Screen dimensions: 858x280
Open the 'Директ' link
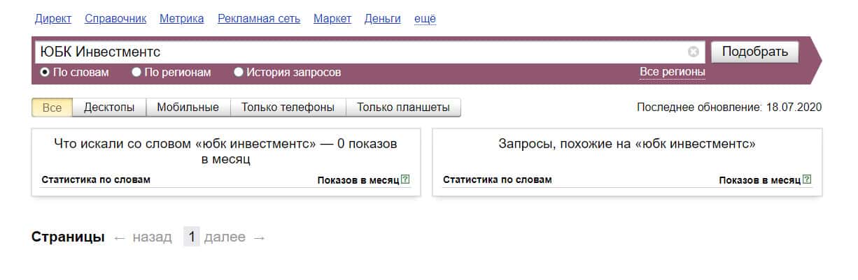pyautogui.click(x=53, y=19)
